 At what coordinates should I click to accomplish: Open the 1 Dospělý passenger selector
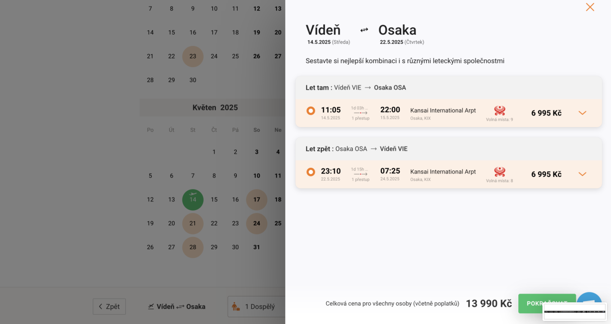[x=256, y=306]
